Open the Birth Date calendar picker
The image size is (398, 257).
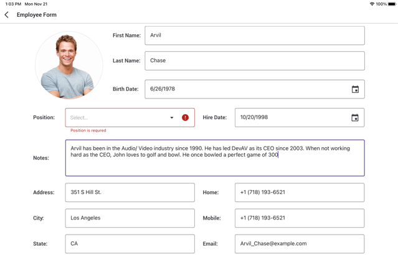[x=355, y=89]
